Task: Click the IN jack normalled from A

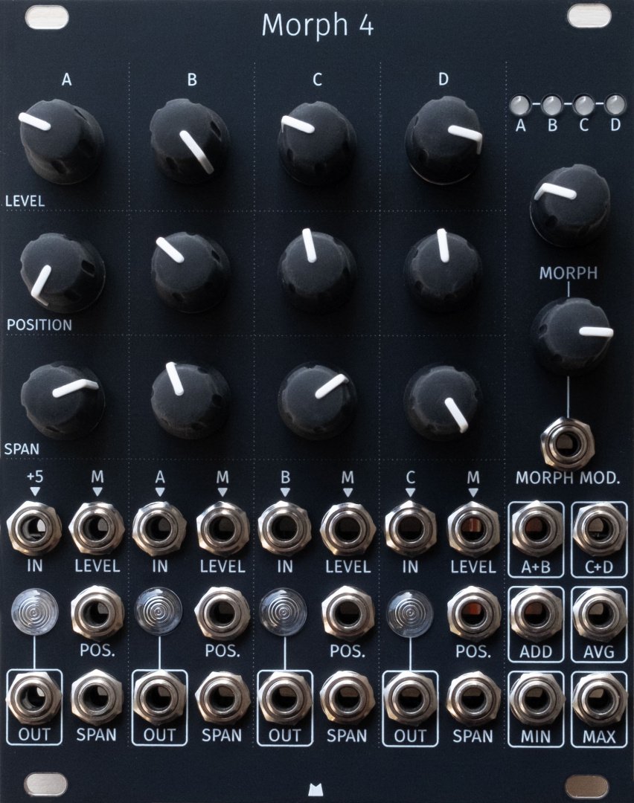Action: coord(159,529)
